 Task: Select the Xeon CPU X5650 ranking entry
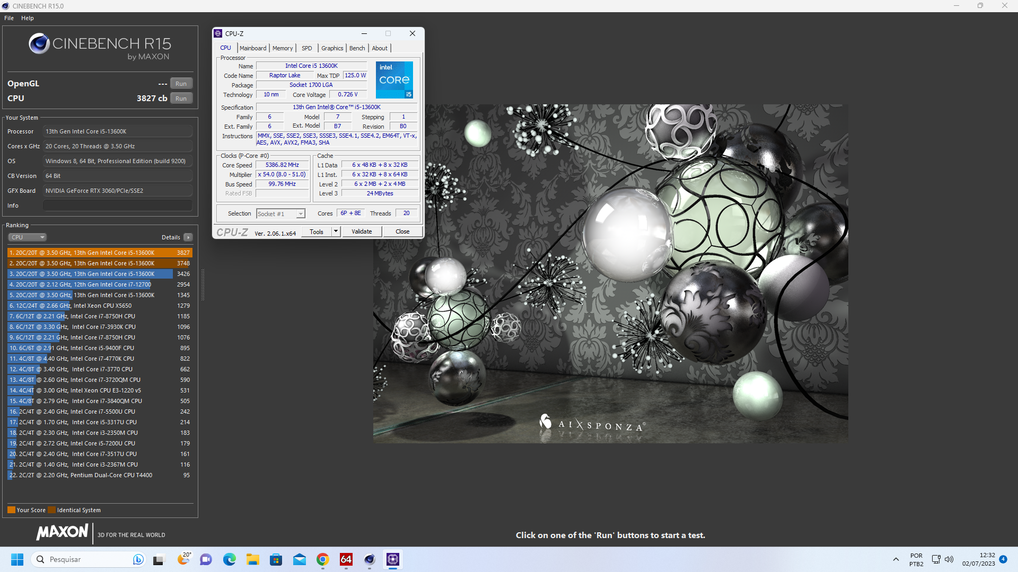100,306
